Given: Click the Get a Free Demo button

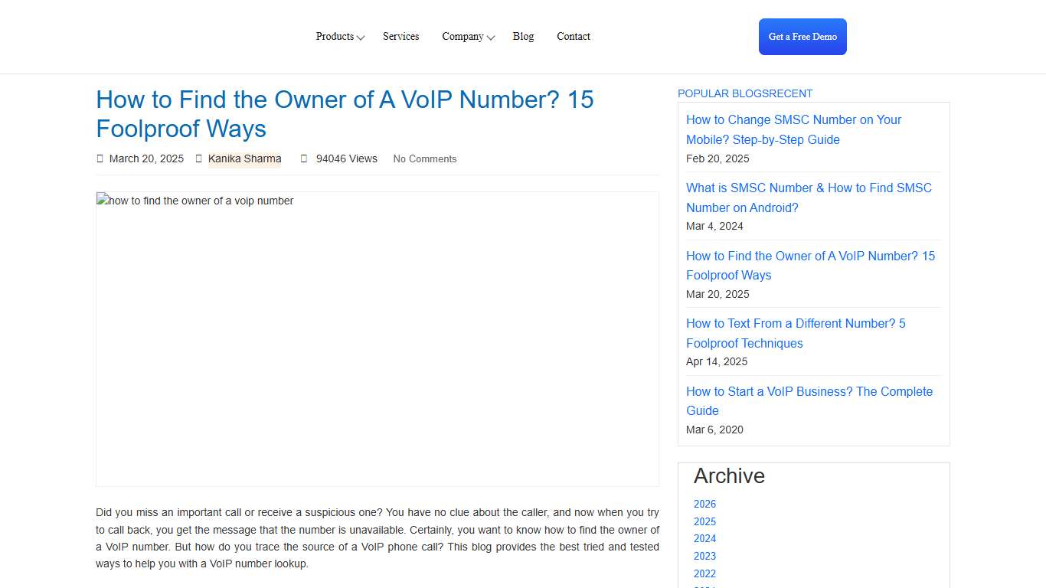Looking at the screenshot, I should tap(802, 36).
